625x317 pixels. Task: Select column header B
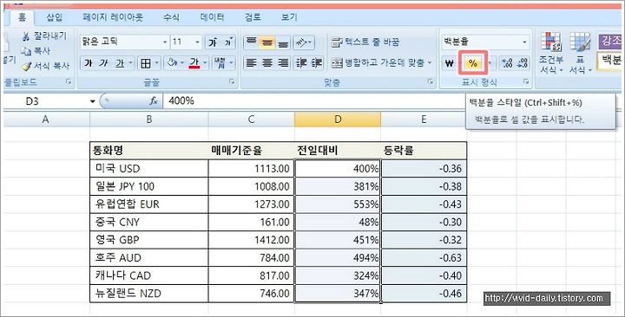coord(149,120)
